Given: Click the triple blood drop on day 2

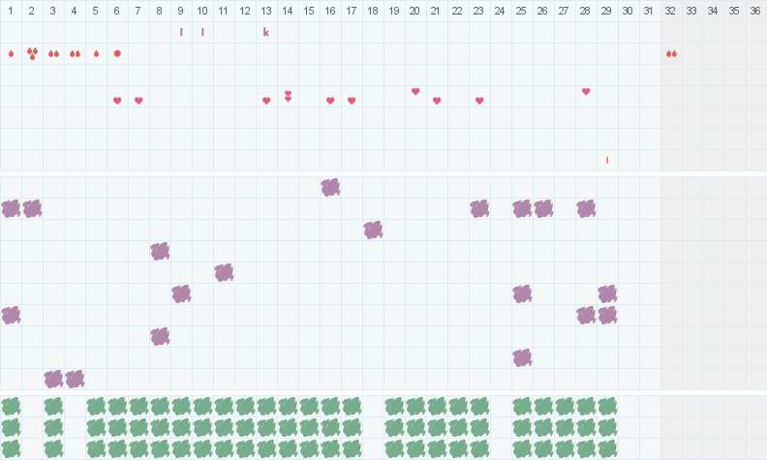Looking at the screenshot, I should 32,53.
